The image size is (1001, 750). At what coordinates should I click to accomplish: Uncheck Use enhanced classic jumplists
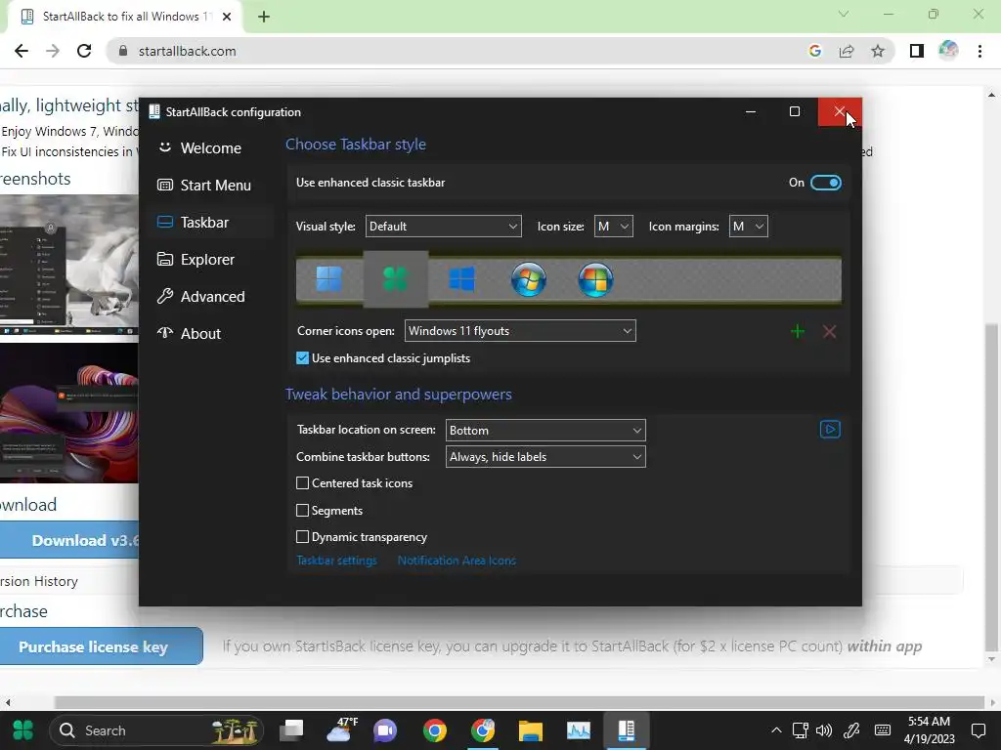point(303,358)
